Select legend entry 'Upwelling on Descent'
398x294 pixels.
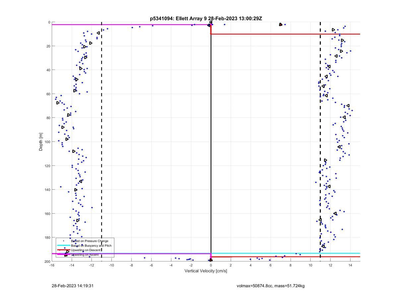point(86,250)
